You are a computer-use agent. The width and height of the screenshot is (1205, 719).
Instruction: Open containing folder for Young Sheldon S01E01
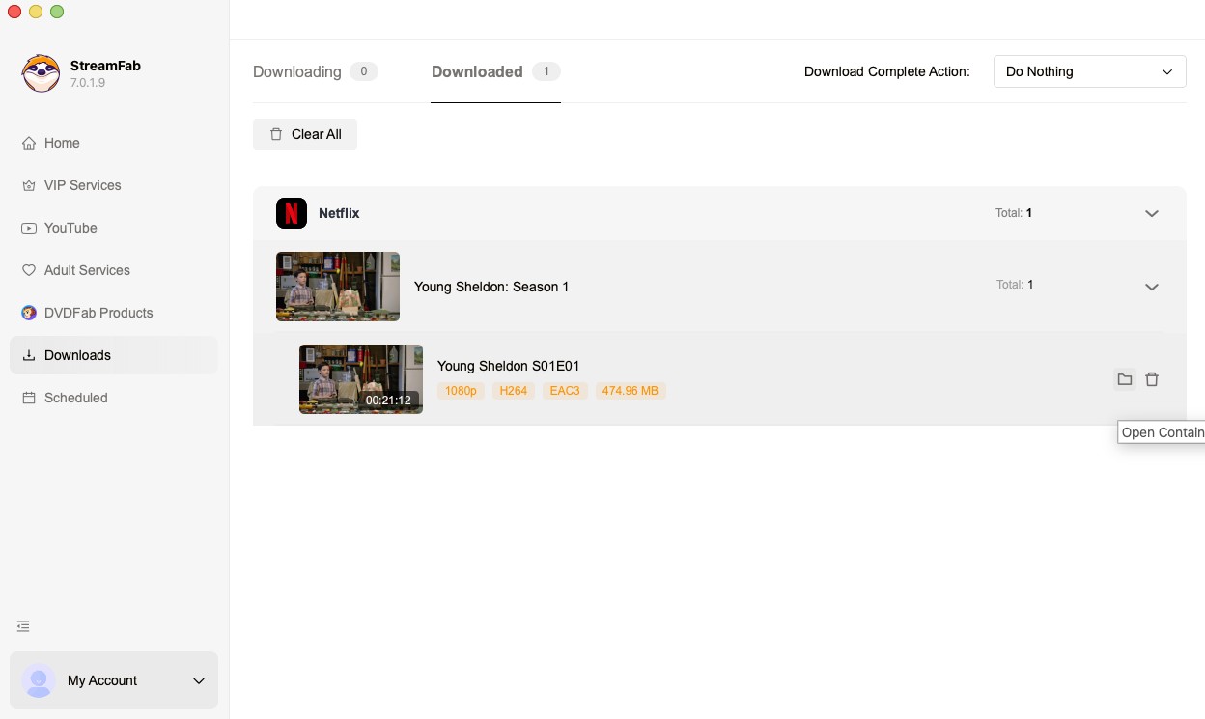[1125, 379]
